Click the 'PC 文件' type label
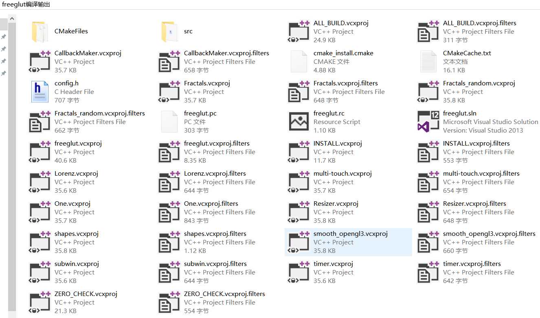The width and height of the screenshot is (540, 318). (x=195, y=122)
